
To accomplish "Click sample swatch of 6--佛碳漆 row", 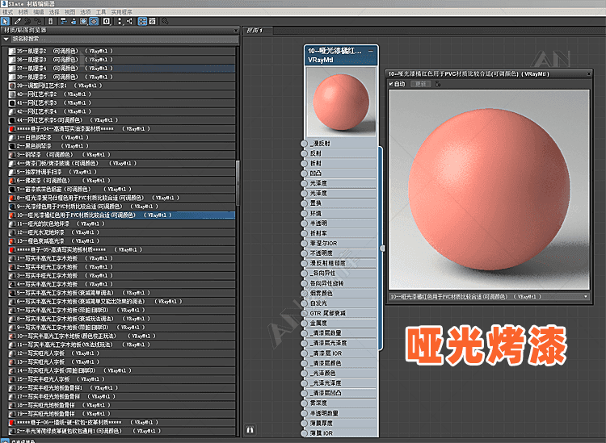I will click(12, 181).
